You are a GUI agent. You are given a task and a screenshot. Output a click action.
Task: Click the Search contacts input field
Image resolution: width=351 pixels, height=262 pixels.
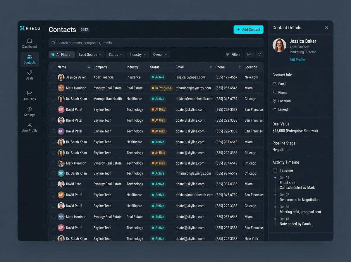point(156,43)
